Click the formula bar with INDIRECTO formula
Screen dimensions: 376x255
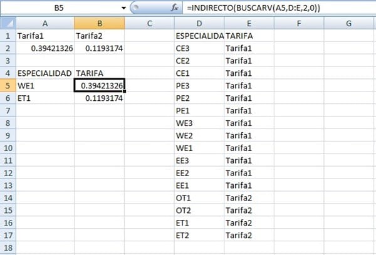click(279, 8)
